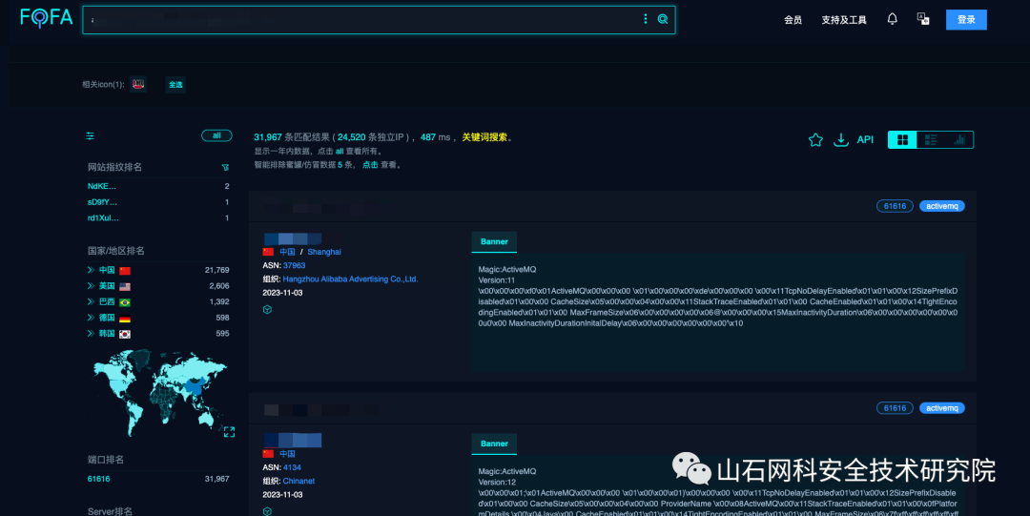Filter by port 61616 in port ranking
The width and height of the screenshot is (1030, 516).
(x=98, y=479)
